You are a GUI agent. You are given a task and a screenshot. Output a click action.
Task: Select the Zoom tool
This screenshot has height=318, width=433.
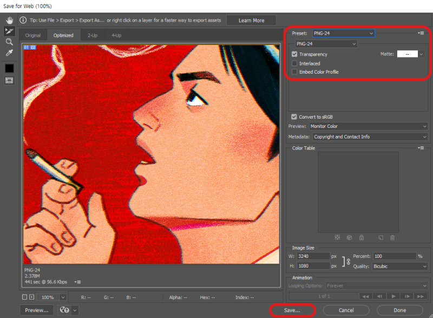(9, 42)
